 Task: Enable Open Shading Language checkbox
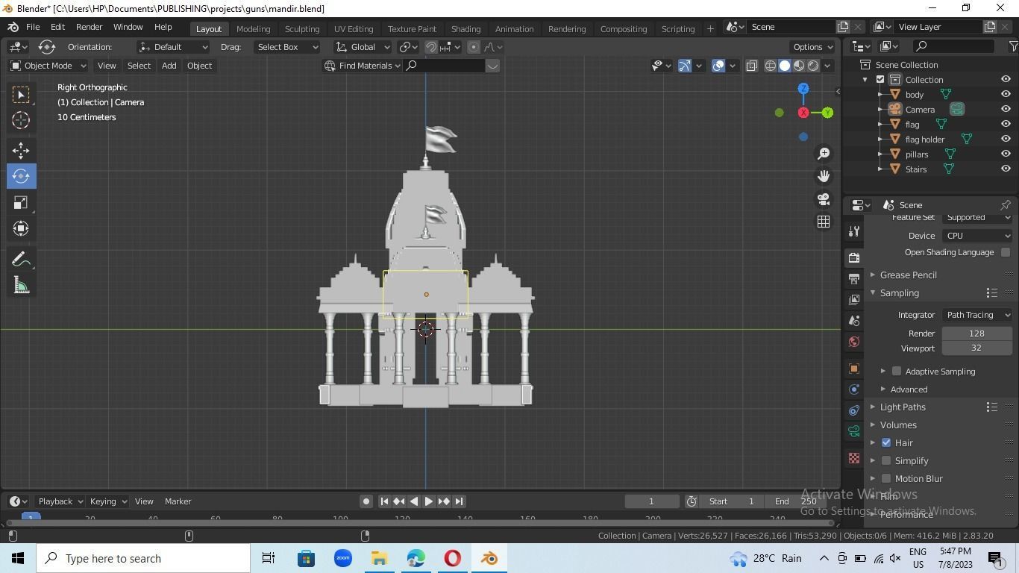tap(1006, 252)
